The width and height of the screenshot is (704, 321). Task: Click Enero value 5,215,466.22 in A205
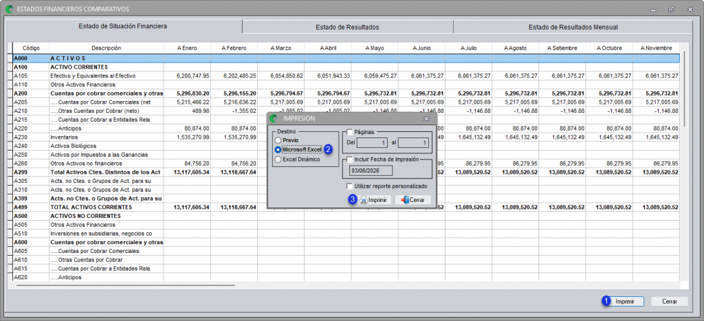click(193, 102)
